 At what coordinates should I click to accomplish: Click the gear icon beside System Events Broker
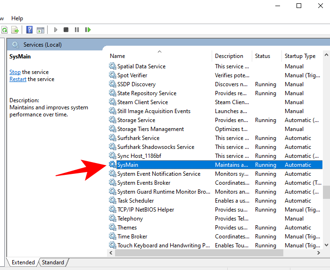click(x=113, y=182)
